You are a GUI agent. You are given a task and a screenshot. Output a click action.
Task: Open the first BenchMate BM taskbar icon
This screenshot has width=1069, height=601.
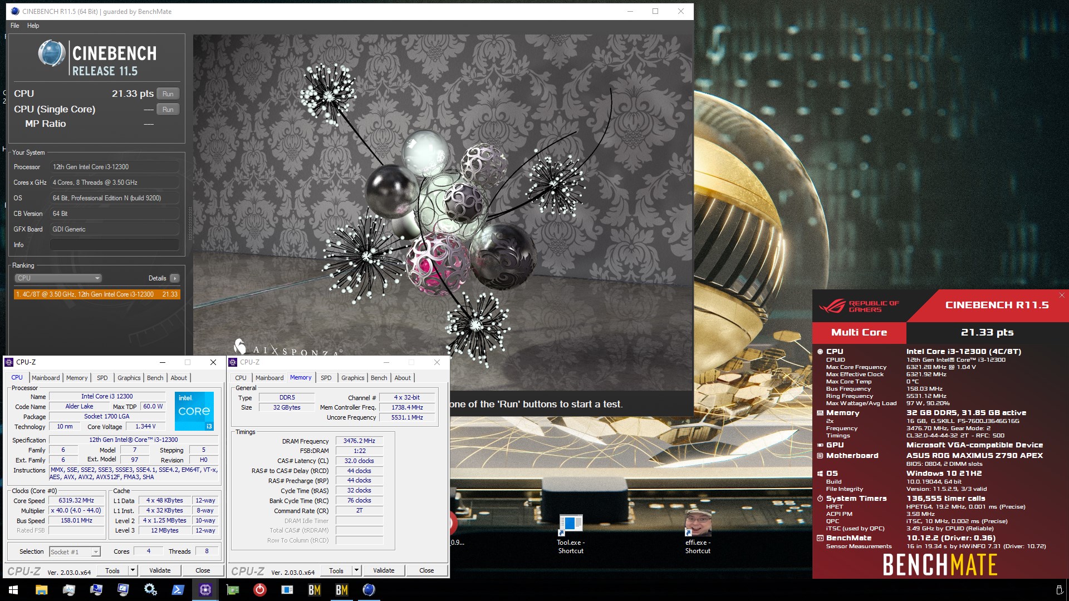point(314,590)
